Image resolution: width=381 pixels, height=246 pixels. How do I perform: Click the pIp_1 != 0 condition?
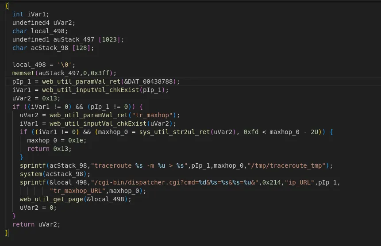[109, 107]
